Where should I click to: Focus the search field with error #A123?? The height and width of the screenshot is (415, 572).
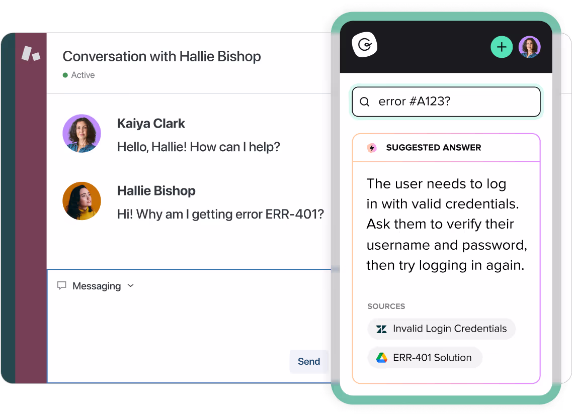pyautogui.click(x=446, y=101)
